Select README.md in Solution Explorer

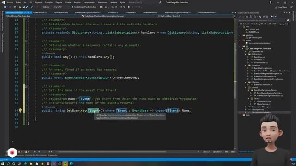[x=254, y=32]
